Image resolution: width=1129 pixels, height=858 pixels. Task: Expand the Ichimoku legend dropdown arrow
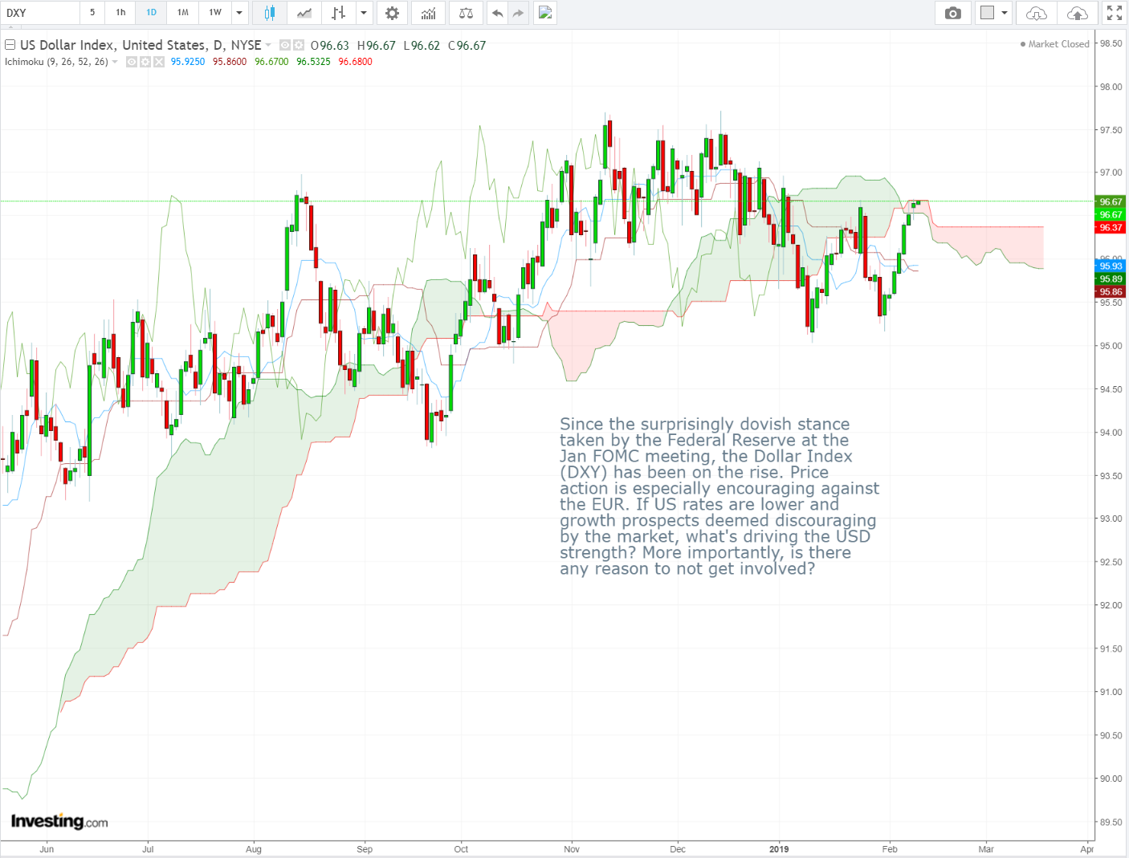pyautogui.click(x=115, y=62)
